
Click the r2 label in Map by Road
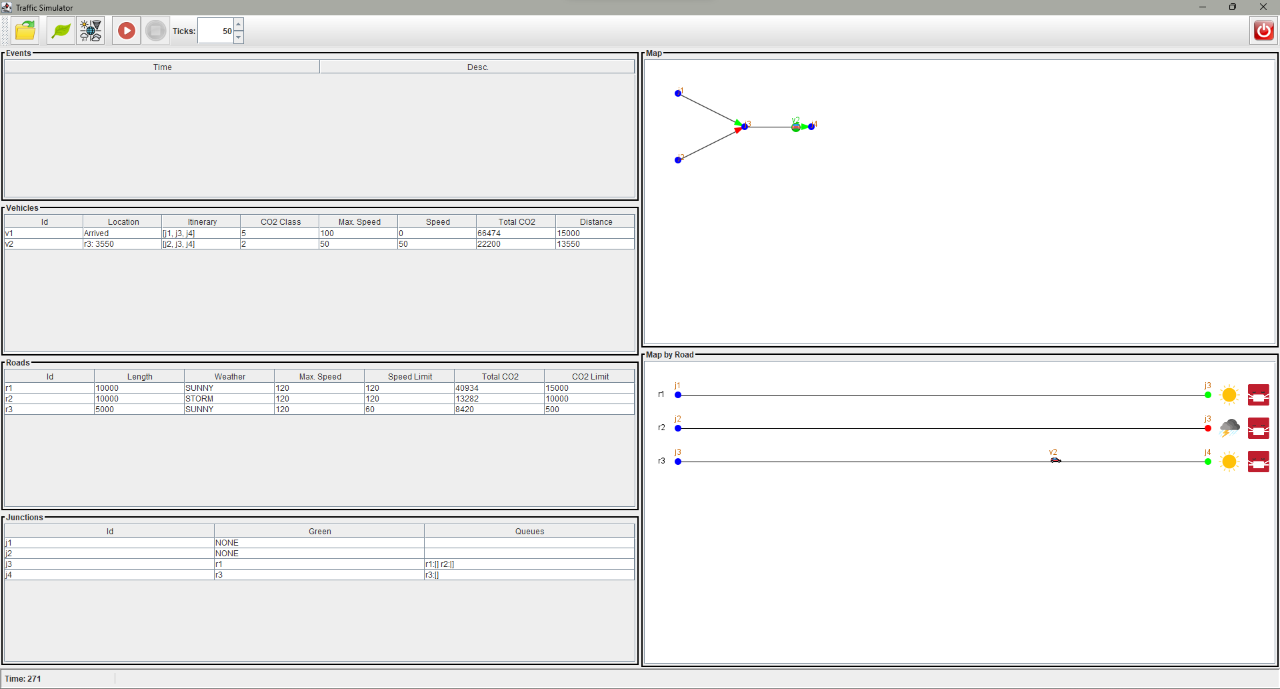(661, 428)
